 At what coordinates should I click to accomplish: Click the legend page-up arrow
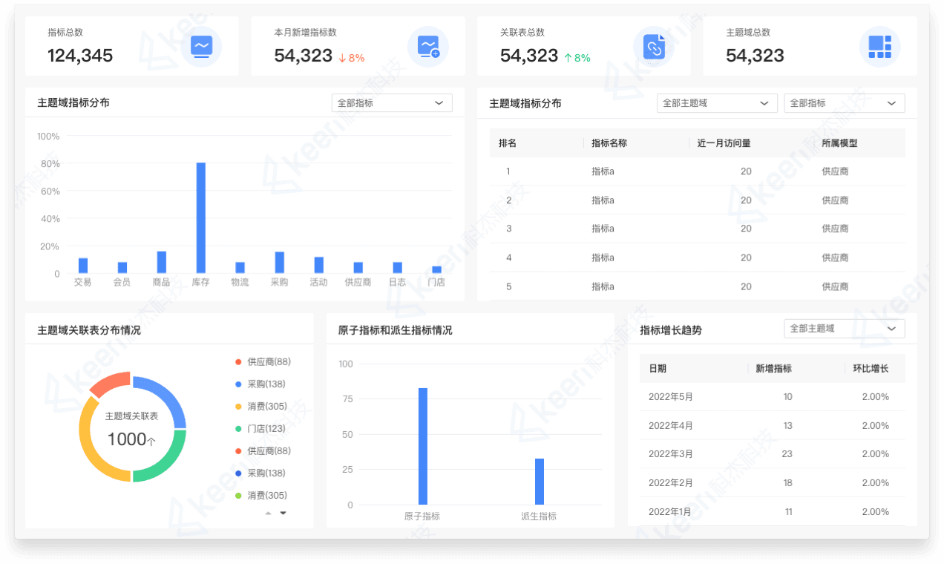(x=269, y=513)
